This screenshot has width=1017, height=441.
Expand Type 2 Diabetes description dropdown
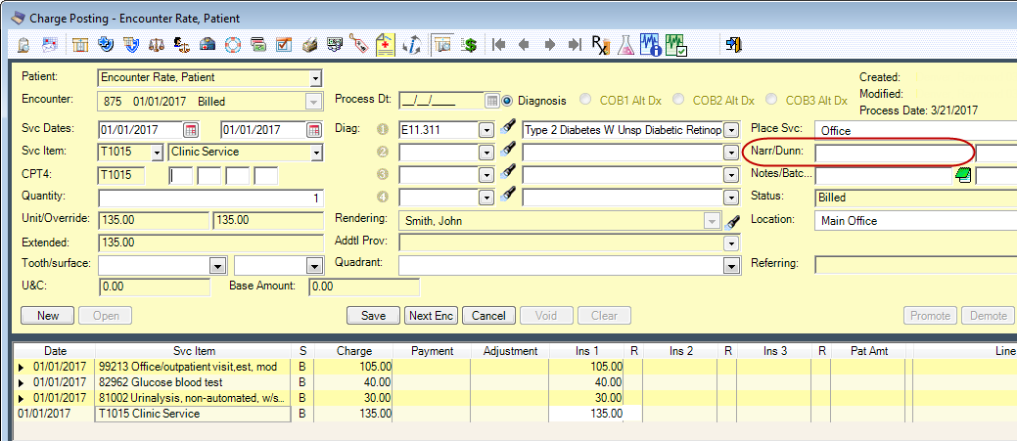pyautogui.click(x=731, y=130)
